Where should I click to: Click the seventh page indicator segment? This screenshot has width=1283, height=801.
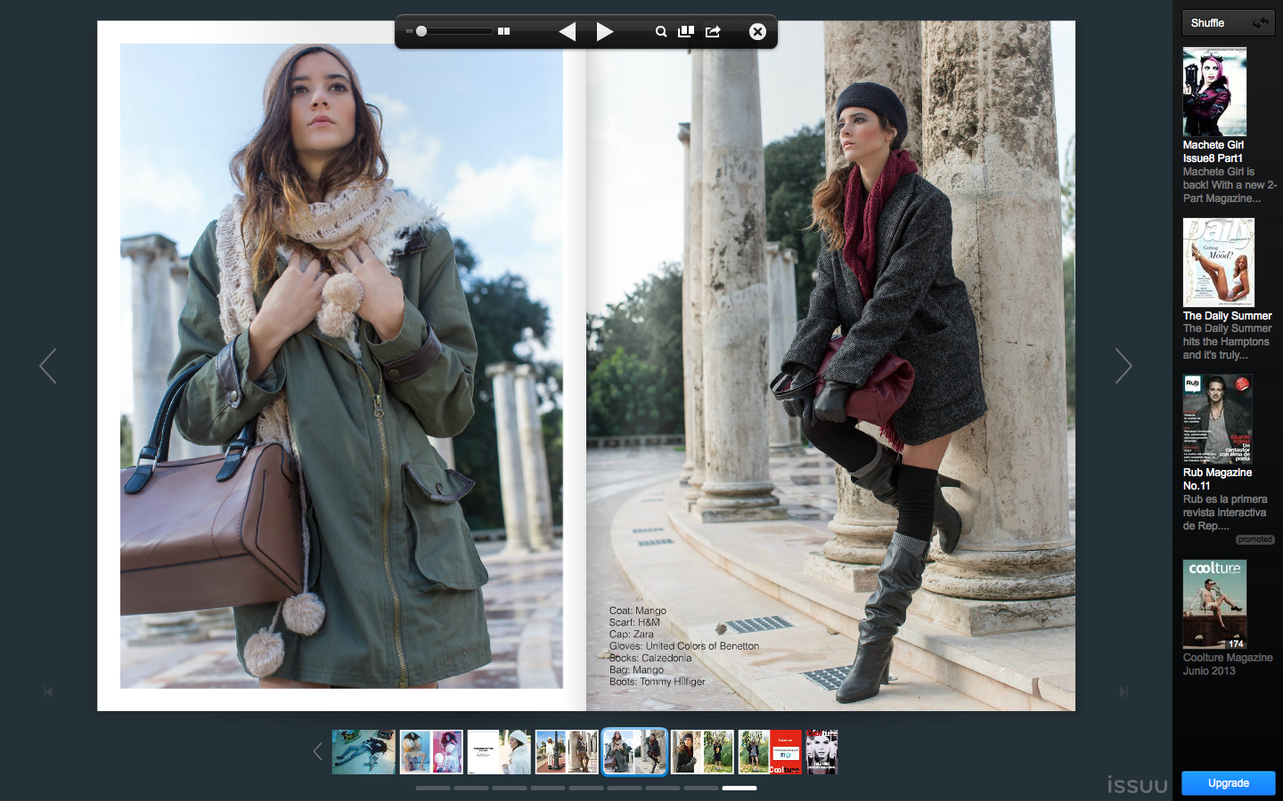pyautogui.click(x=663, y=788)
